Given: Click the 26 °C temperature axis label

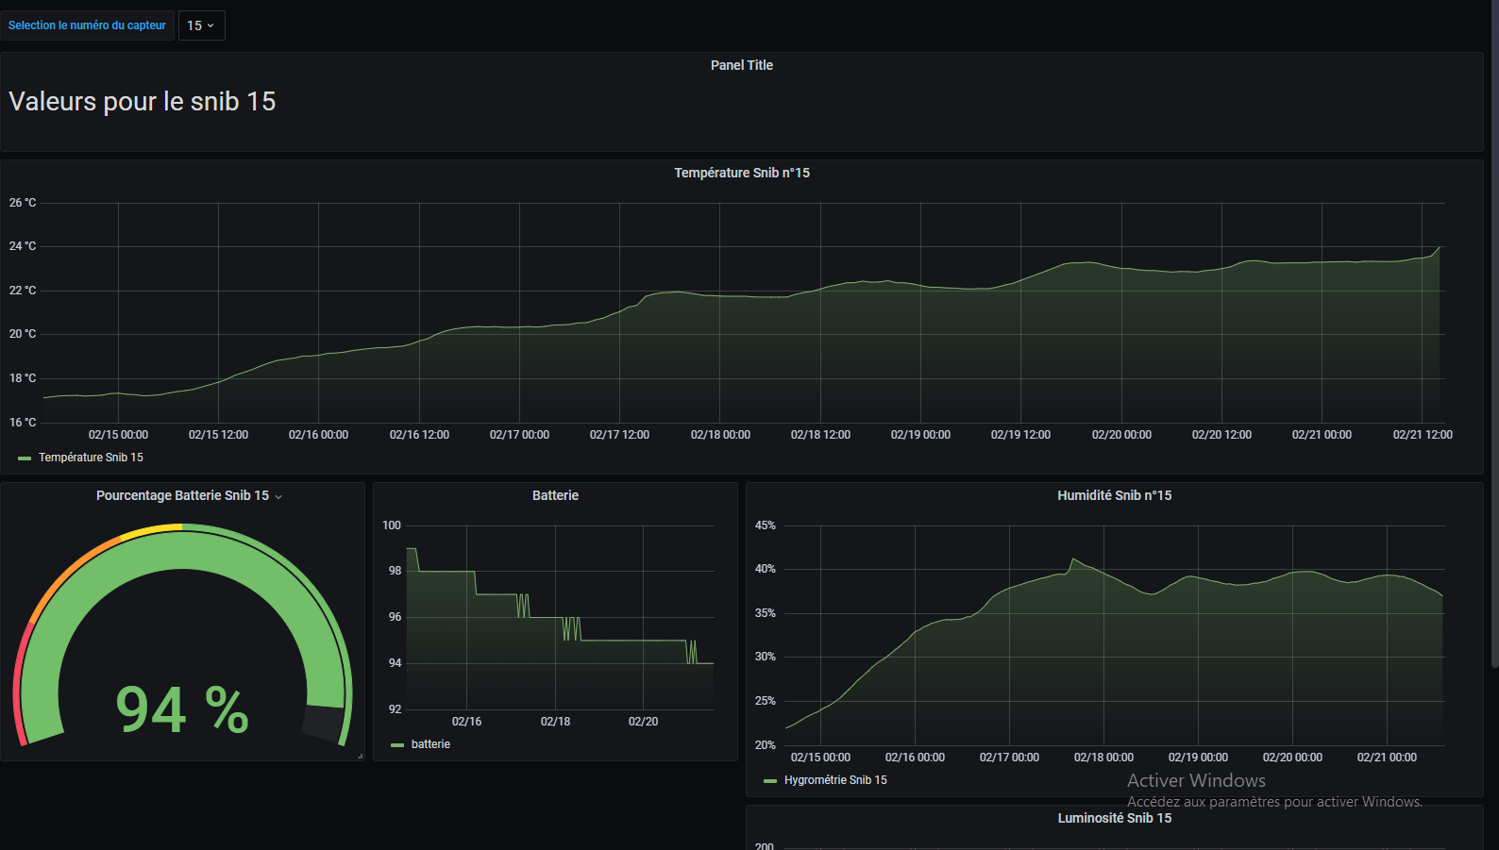Looking at the screenshot, I should point(23,203).
